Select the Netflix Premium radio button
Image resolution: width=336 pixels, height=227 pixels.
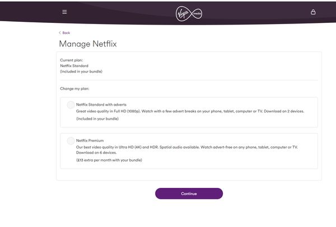(x=71, y=140)
